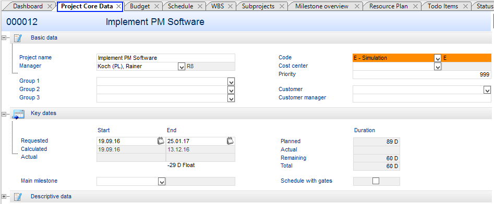
Task: Switch to the Resource Plan tab
Action: point(389,6)
